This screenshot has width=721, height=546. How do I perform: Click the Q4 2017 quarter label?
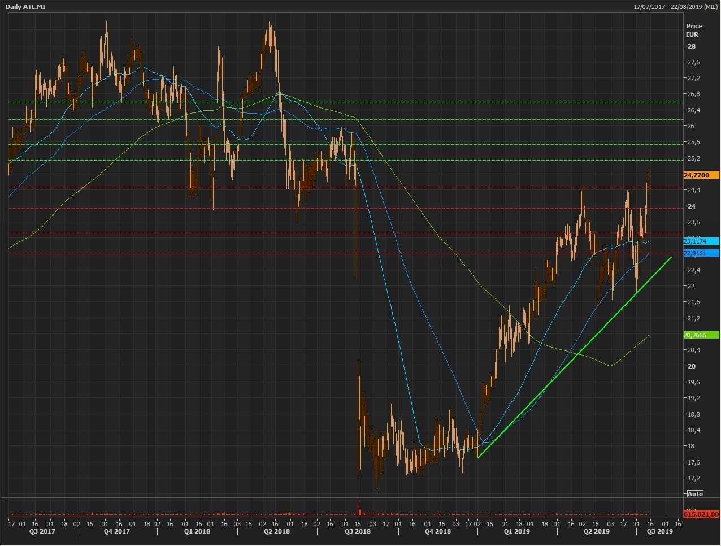click(117, 531)
